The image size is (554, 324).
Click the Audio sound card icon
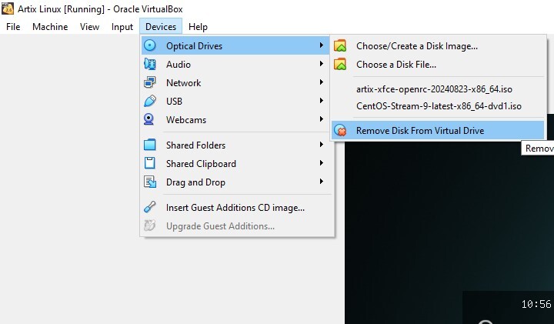(150, 65)
